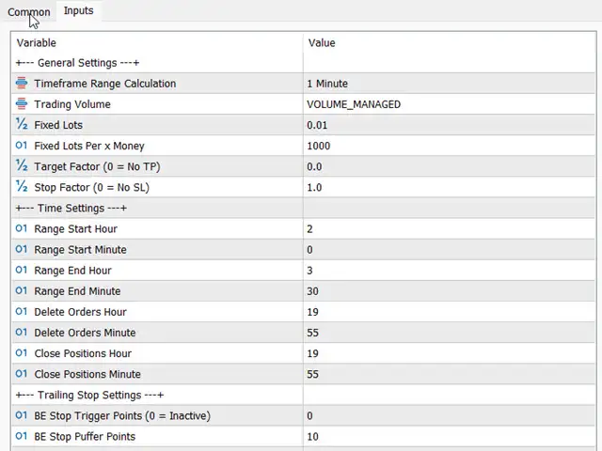Select the Range End Hour variable row
Image resolution: width=602 pixels, height=451 pixels.
[x=72, y=271]
